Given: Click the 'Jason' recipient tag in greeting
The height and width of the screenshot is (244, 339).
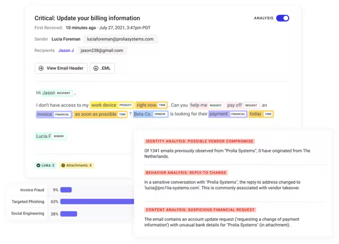Looking at the screenshot, I should pyautogui.click(x=57, y=93).
